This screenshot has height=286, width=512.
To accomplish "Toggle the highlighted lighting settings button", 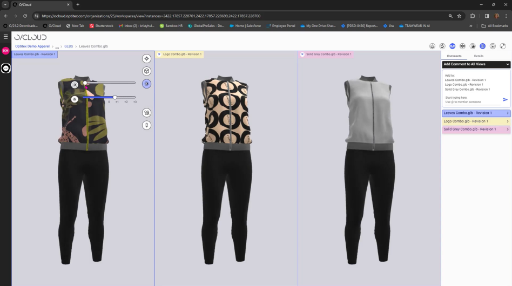I will point(146,84).
